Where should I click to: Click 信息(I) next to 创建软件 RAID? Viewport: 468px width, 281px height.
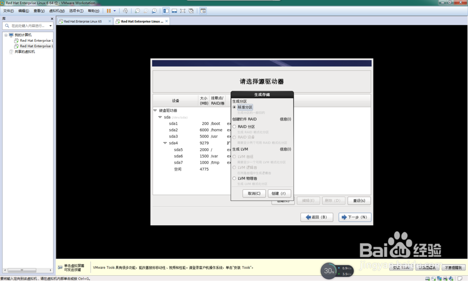click(285, 119)
